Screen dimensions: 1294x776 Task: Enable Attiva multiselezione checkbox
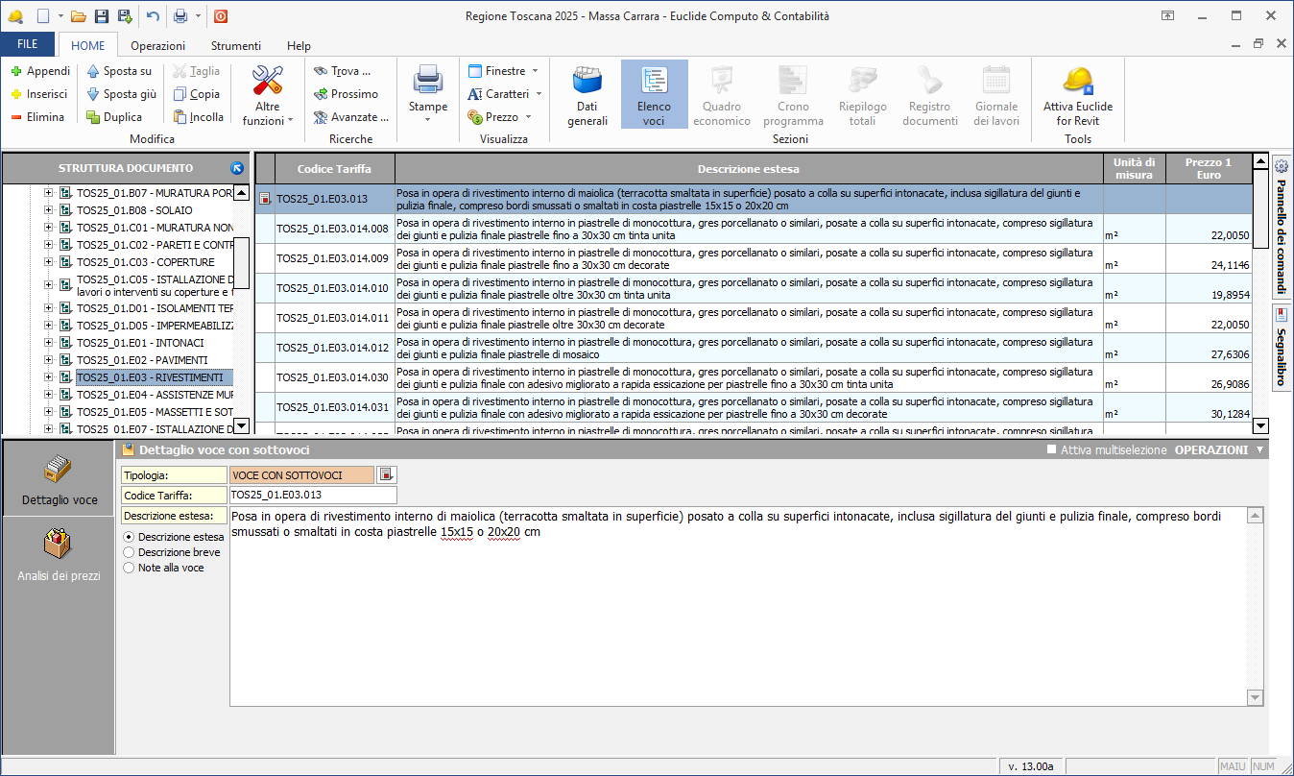1051,449
